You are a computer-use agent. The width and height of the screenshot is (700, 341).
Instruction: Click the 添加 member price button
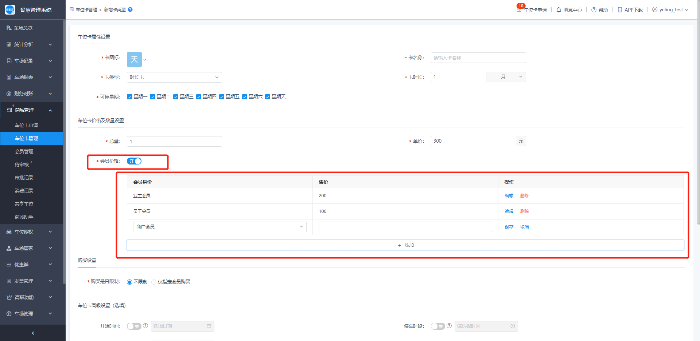[x=405, y=245]
